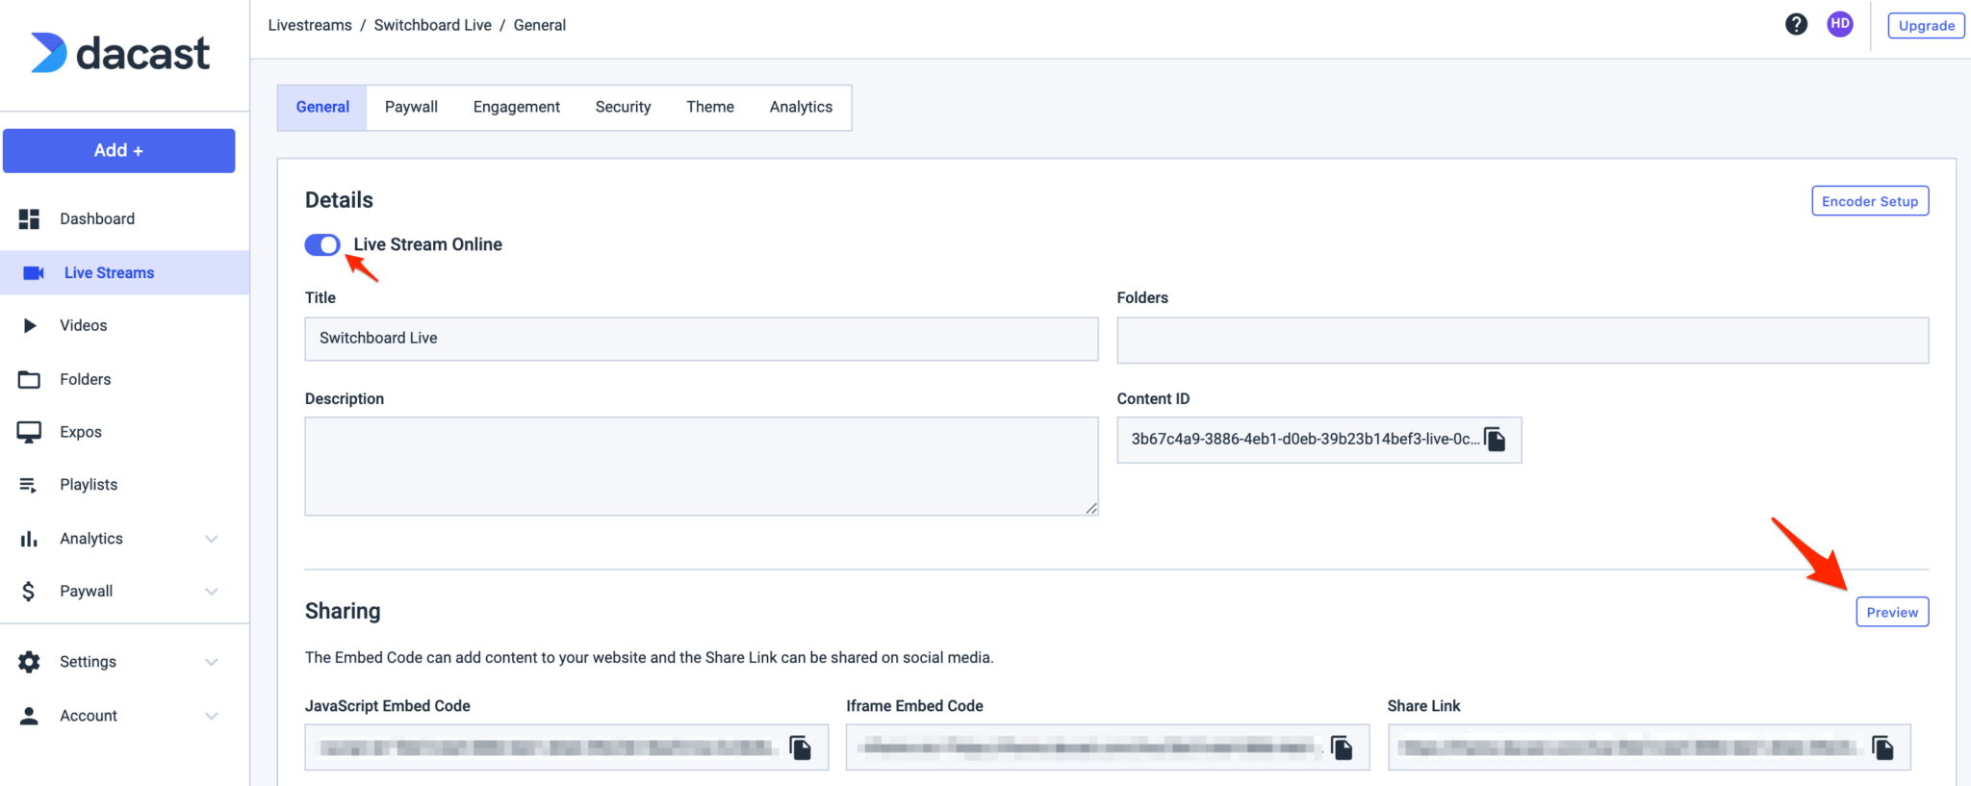The image size is (1971, 786).
Task: Click the Encoder Setup button
Action: click(1869, 201)
